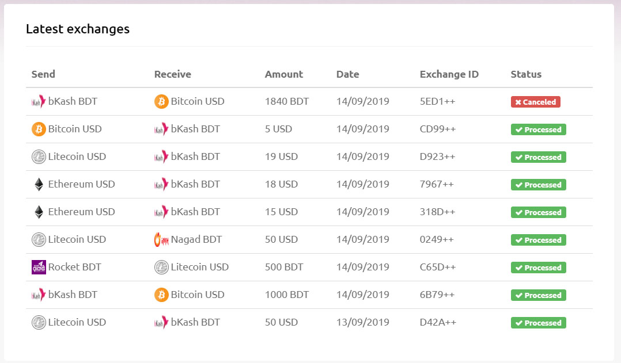Viewport: 621px width, 363px height.
Task: Click the Rocket icon in the 500 BDT row
Action: click(39, 268)
